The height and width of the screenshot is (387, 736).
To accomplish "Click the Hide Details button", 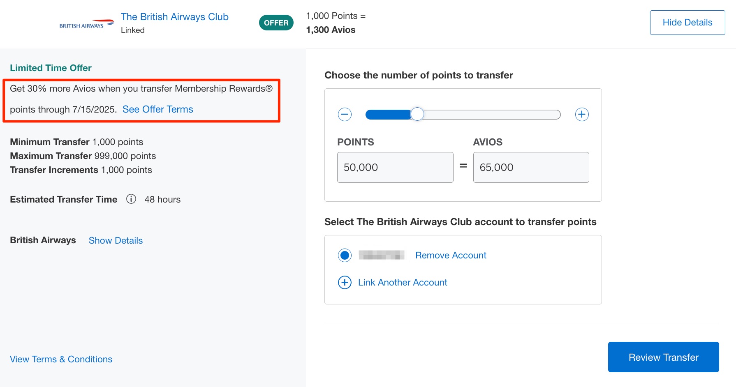I will coord(687,23).
